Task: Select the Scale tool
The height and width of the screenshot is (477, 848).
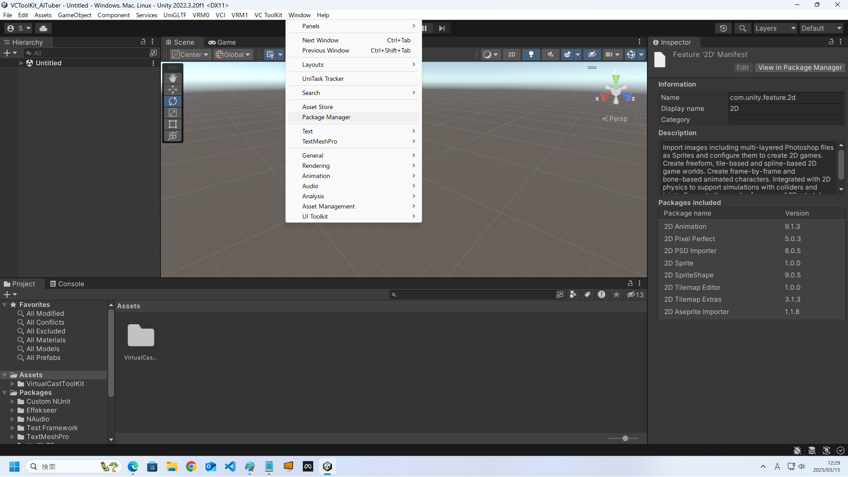Action: click(x=173, y=113)
